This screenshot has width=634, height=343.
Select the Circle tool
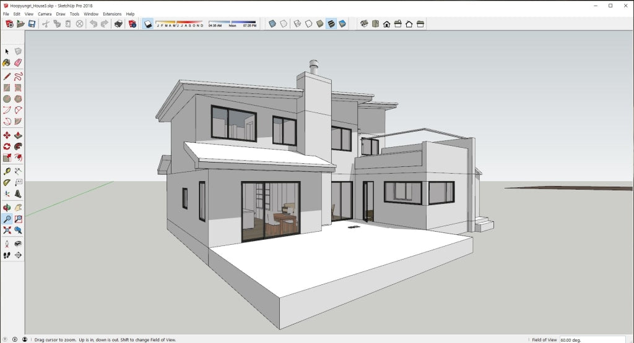[7, 99]
